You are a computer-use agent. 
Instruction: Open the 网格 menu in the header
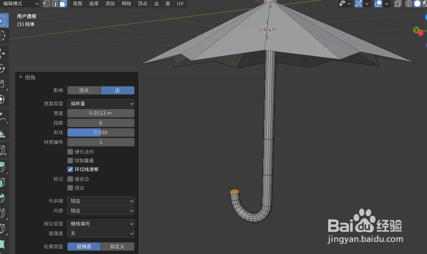pyautogui.click(x=126, y=4)
